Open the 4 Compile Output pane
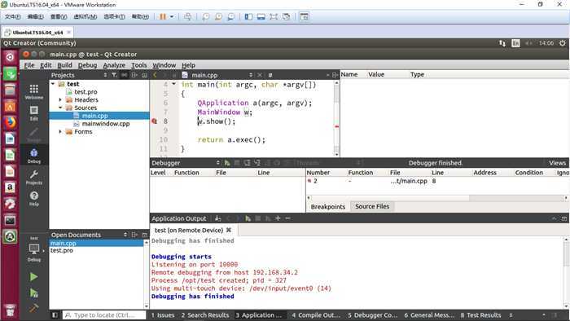Image resolution: width=570 pixels, height=321 pixels. click(316, 315)
